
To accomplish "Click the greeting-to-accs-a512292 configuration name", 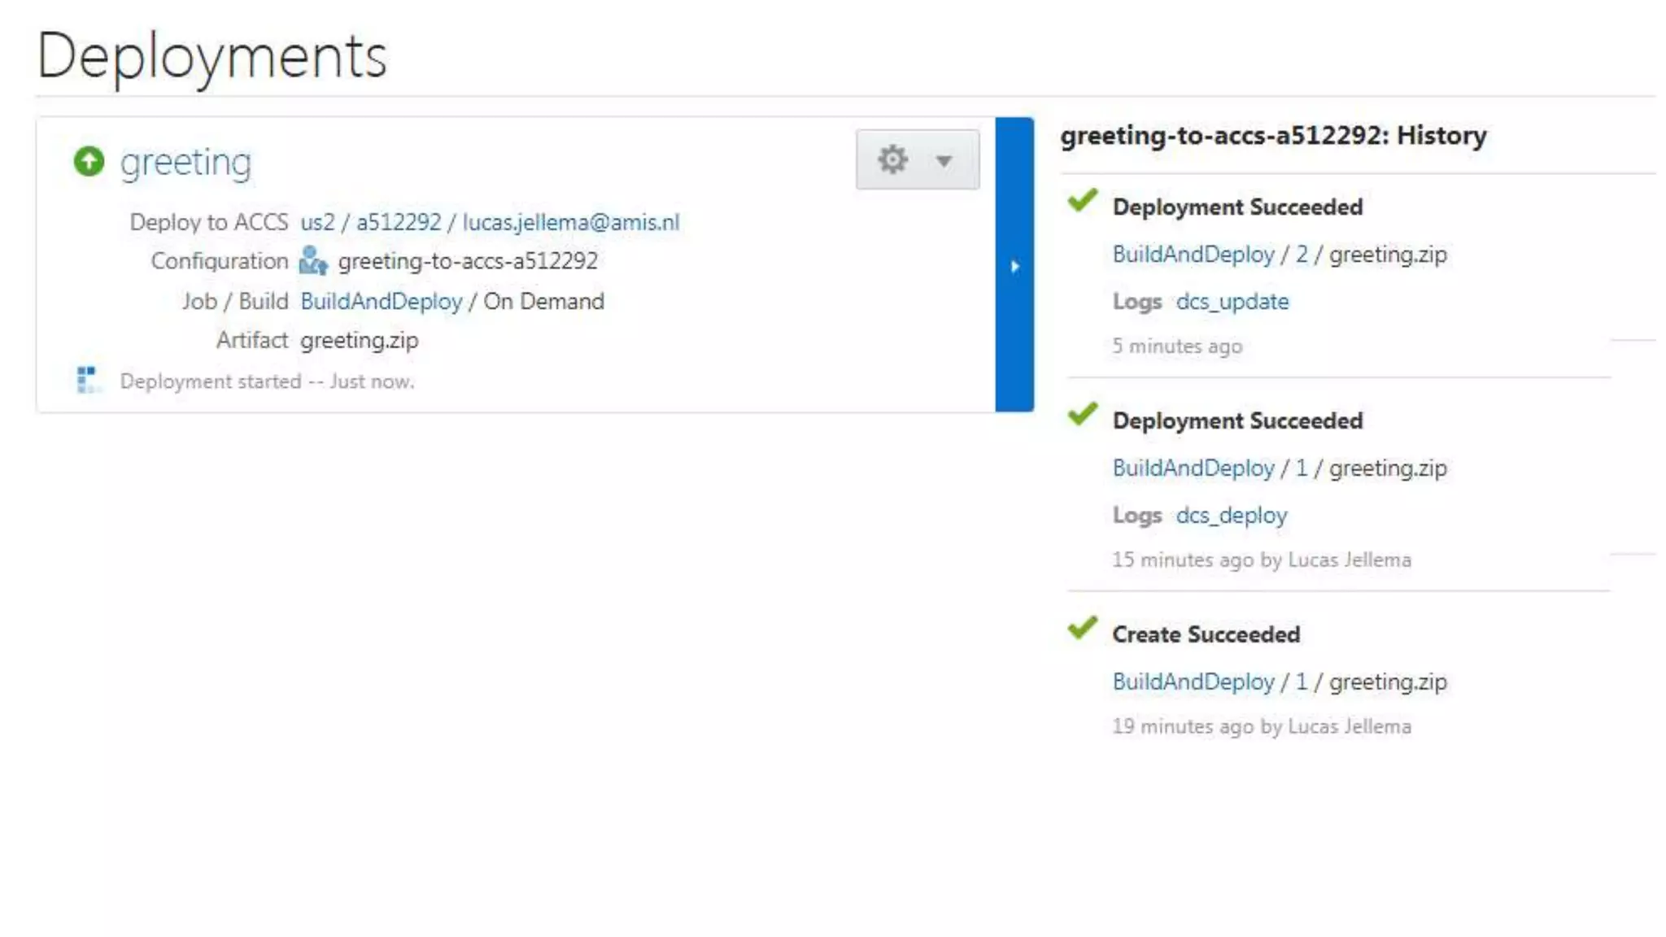I will pyautogui.click(x=468, y=261).
